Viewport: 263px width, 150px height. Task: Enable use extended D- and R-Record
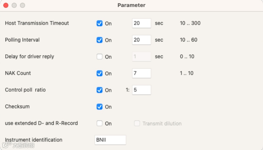point(99,123)
